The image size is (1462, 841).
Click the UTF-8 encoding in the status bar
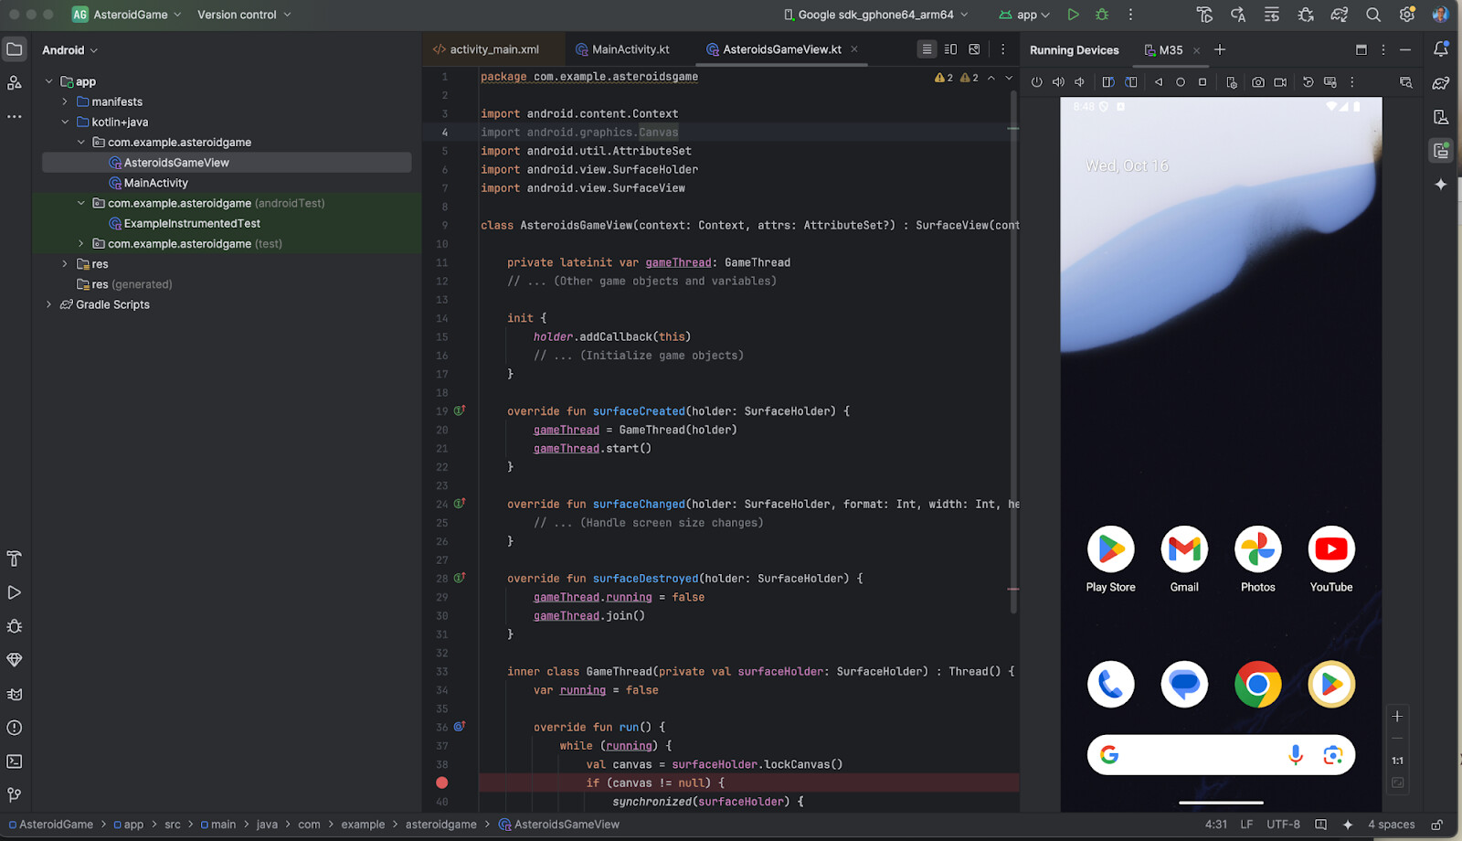[1283, 825]
